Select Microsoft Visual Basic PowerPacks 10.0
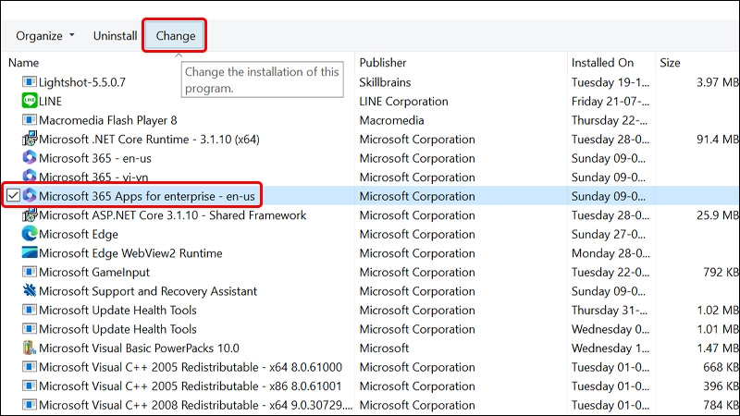The width and height of the screenshot is (740, 416). coord(139,349)
